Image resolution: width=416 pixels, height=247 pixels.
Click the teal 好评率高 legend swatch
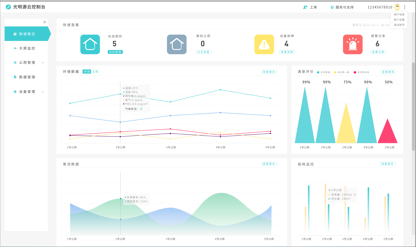[318, 72]
